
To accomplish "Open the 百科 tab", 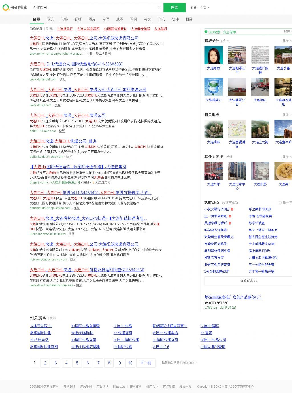I will click(134, 19).
